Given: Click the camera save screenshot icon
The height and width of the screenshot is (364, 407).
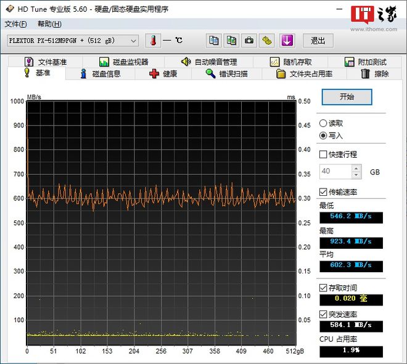Looking at the screenshot, I should pyautogui.click(x=249, y=41).
